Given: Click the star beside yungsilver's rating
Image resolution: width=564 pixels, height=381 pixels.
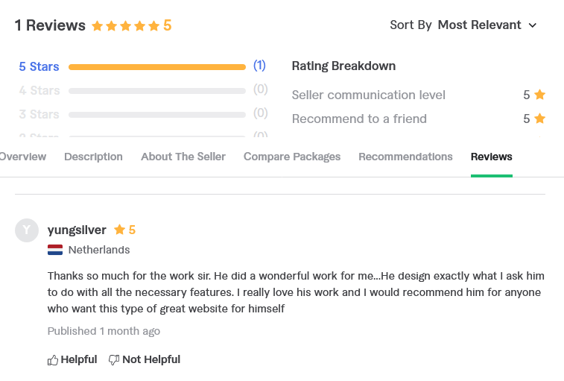Looking at the screenshot, I should [x=119, y=230].
